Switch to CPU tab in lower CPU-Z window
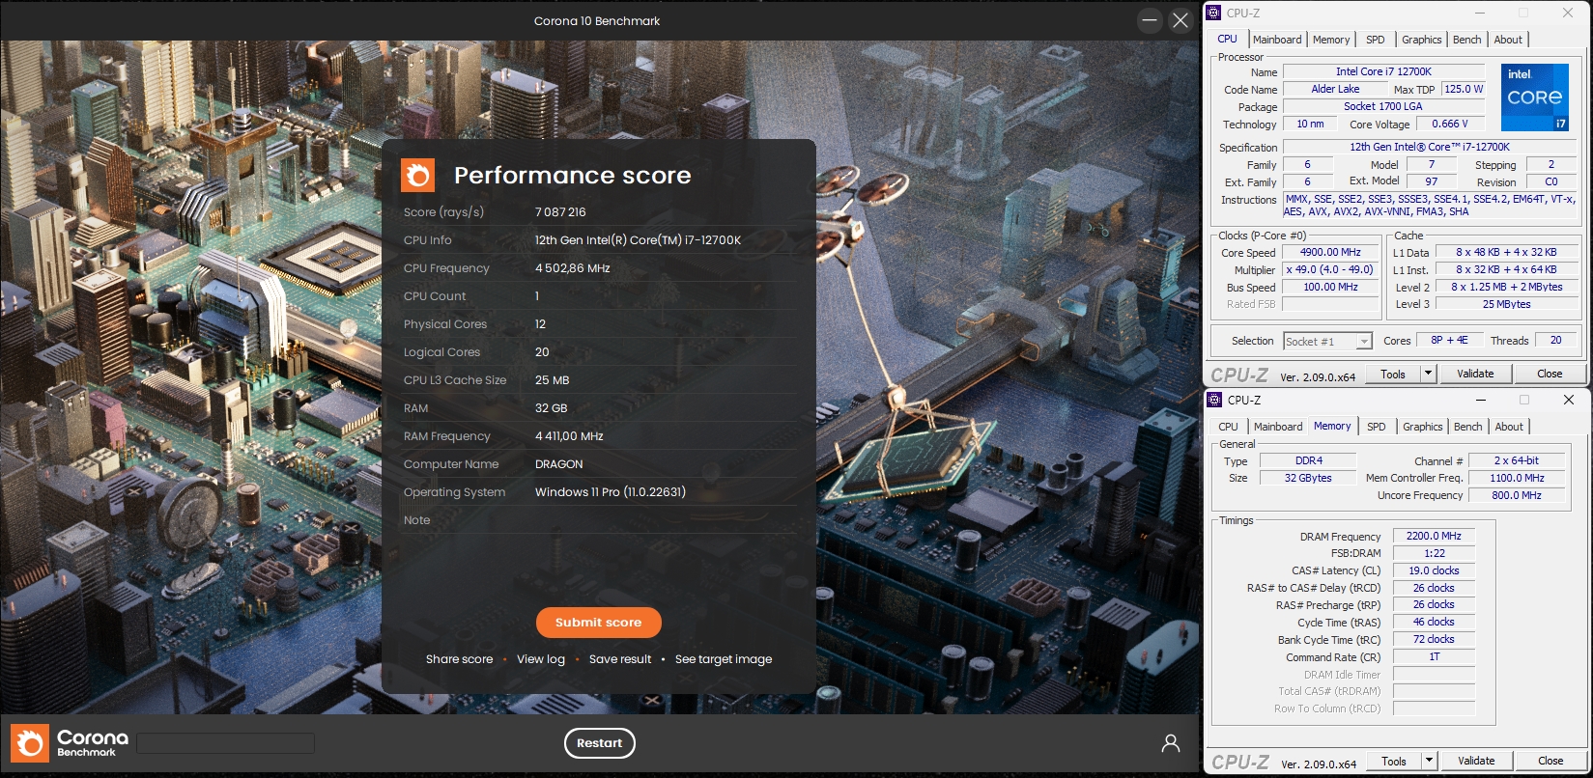1593x778 pixels. pyautogui.click(x=1229, y=427)
